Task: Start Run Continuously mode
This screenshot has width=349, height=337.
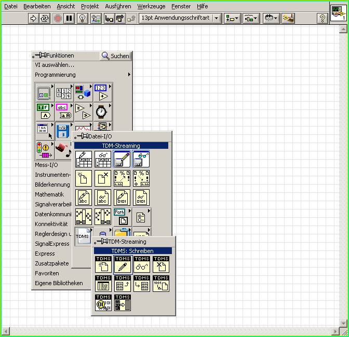Action: [x=45, y=18]
